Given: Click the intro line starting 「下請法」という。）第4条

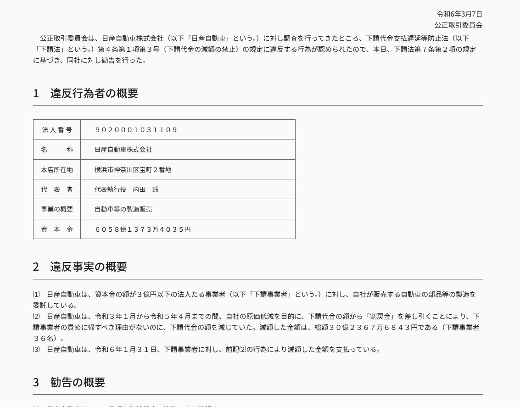Looking at the screenshot, I should click(255, 50).
